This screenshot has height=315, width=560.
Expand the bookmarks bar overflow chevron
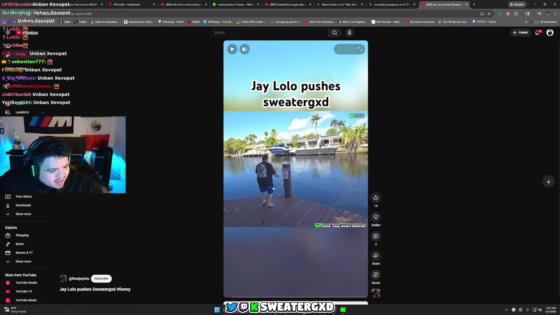pos(526,22)
